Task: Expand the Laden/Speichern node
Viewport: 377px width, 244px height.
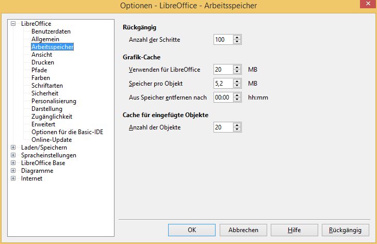Action: point(13,148)
